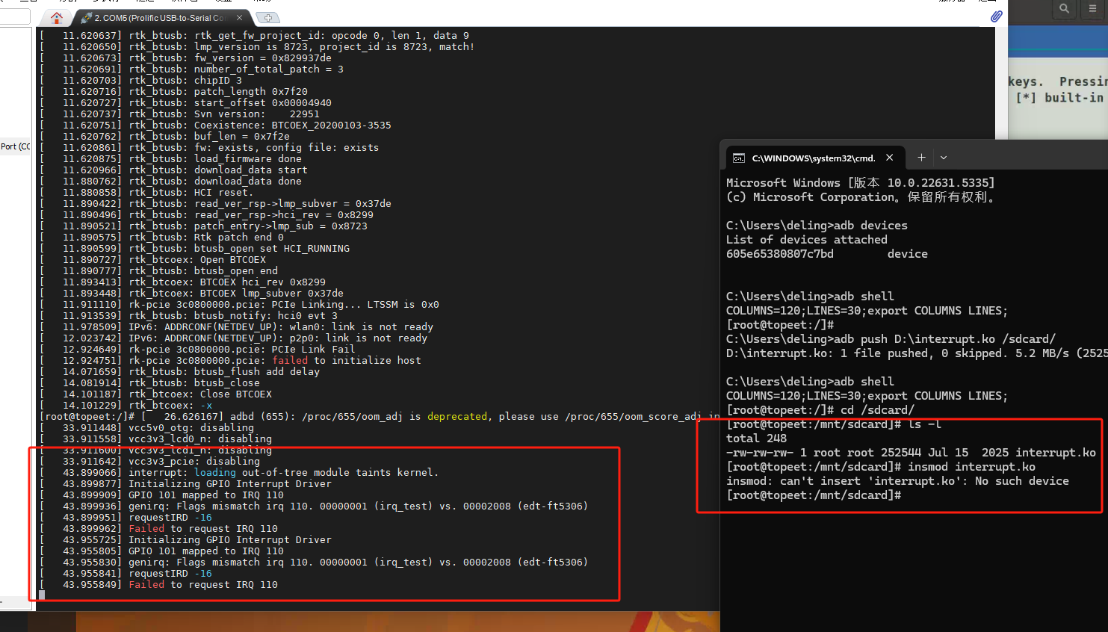The image size is (1108, 632).
Task: Click 'HCI reset.' log line
Action: 146,193
